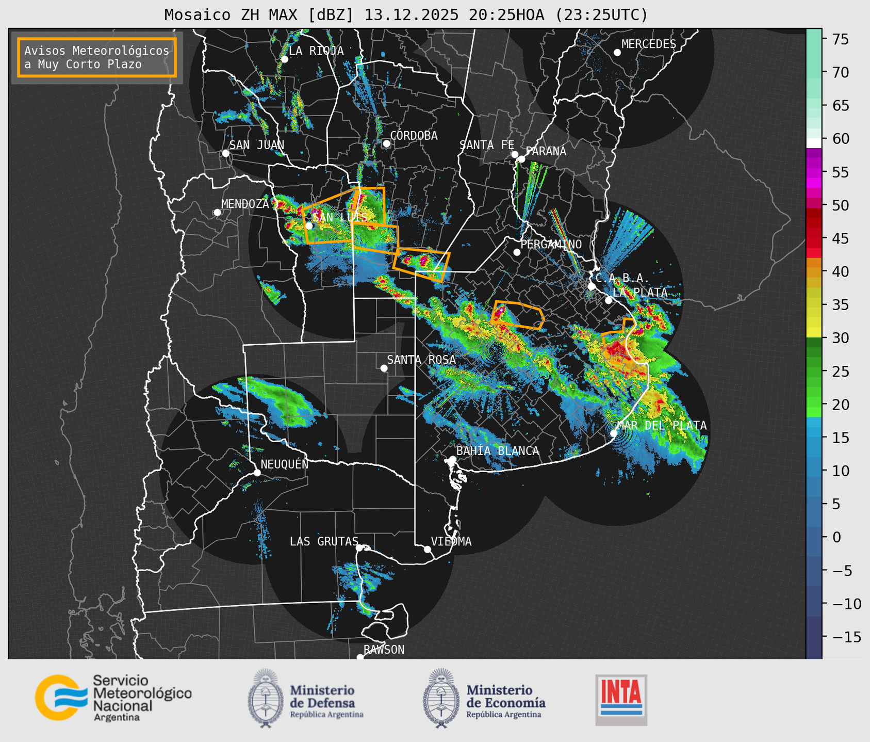Select the MENDOZA city label

point(245,204)
